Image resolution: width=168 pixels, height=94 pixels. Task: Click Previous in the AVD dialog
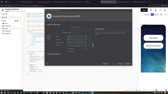[x=106, y=64]
